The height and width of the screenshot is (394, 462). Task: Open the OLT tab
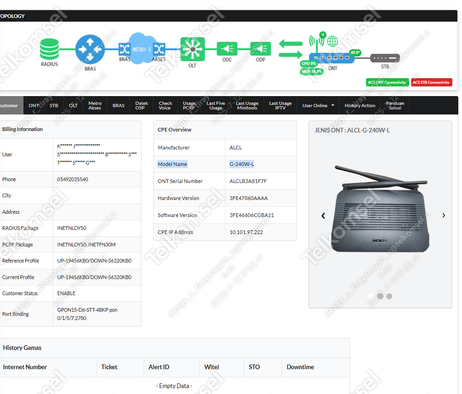point(73,106)
